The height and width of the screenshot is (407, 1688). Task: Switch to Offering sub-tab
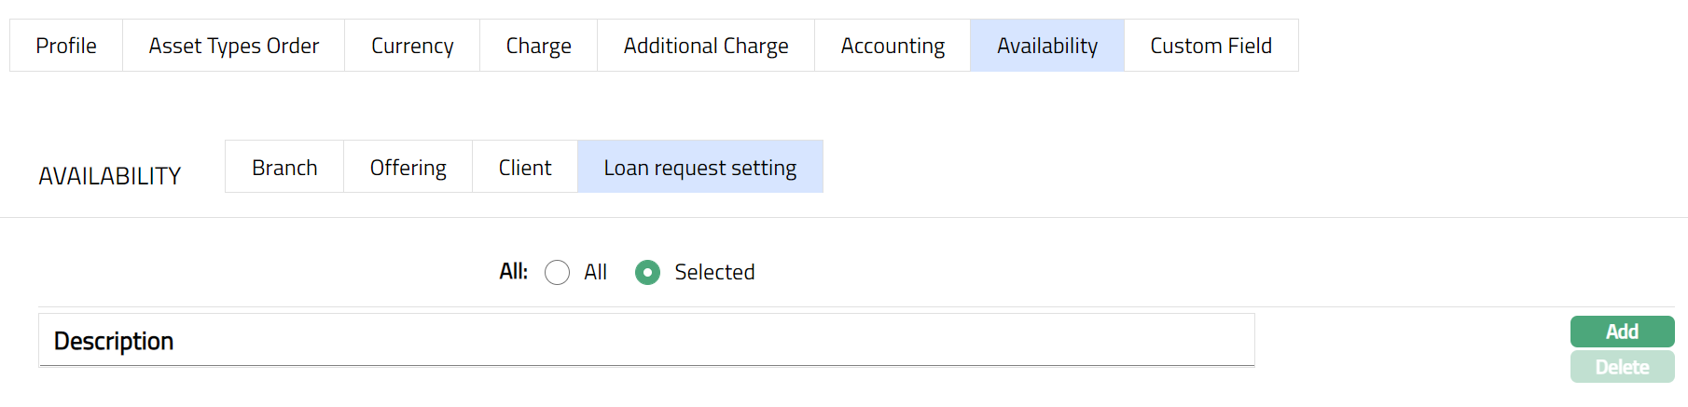[408, 168]
